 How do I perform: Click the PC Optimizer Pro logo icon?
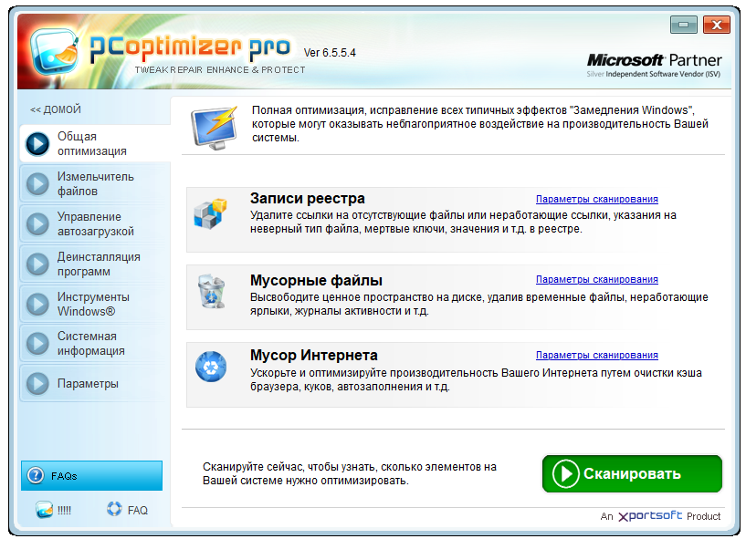tap(55, 50)
